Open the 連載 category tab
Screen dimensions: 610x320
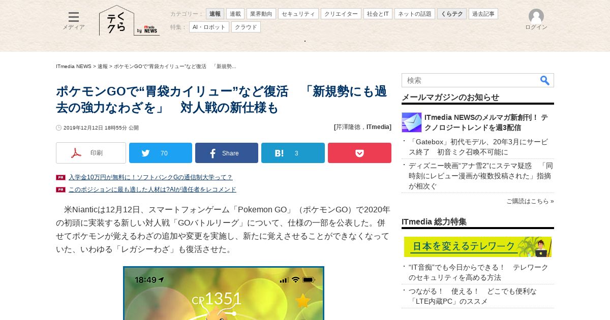tap(235, 14)
